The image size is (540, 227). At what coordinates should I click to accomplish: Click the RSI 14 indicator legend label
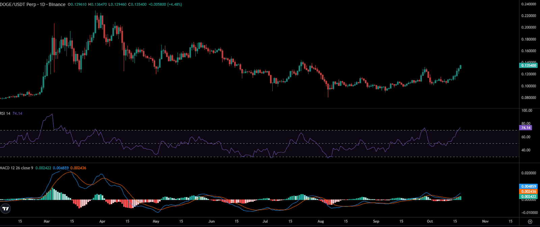[5, 114]
